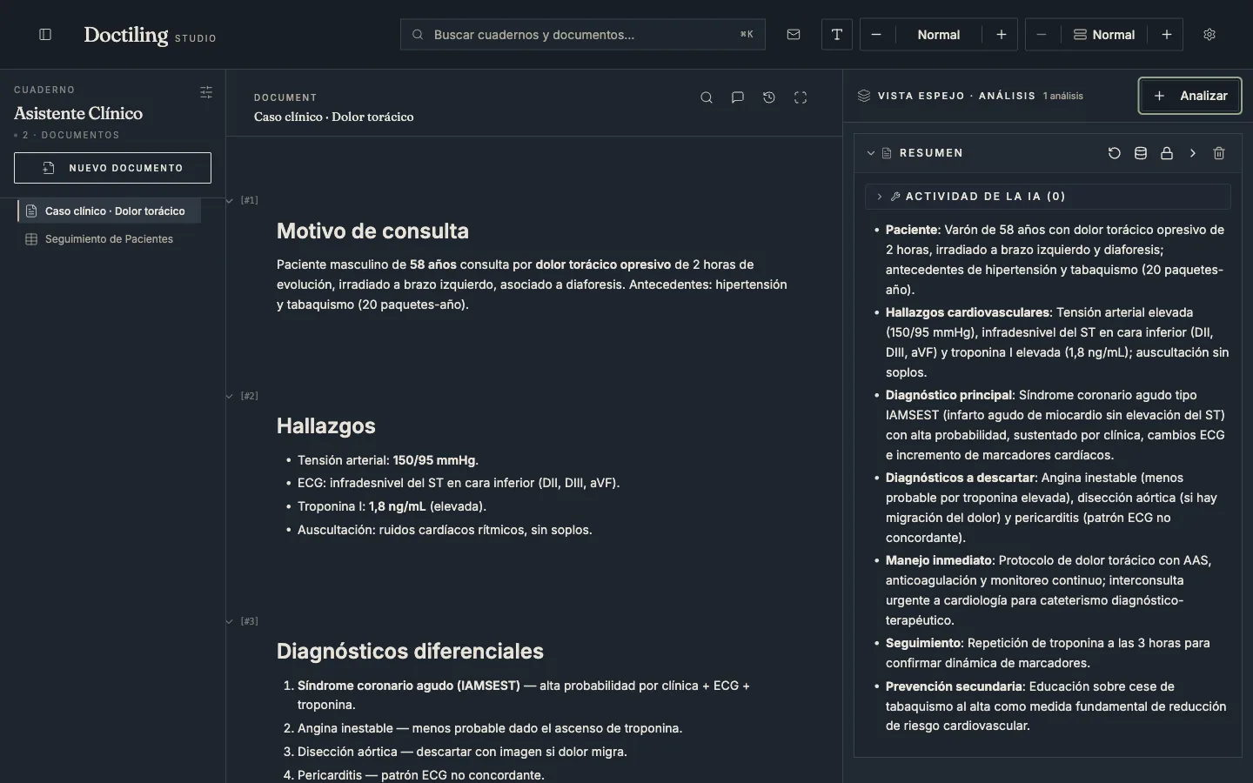Increase font size with plus stepper

[x=1002, y=35]
